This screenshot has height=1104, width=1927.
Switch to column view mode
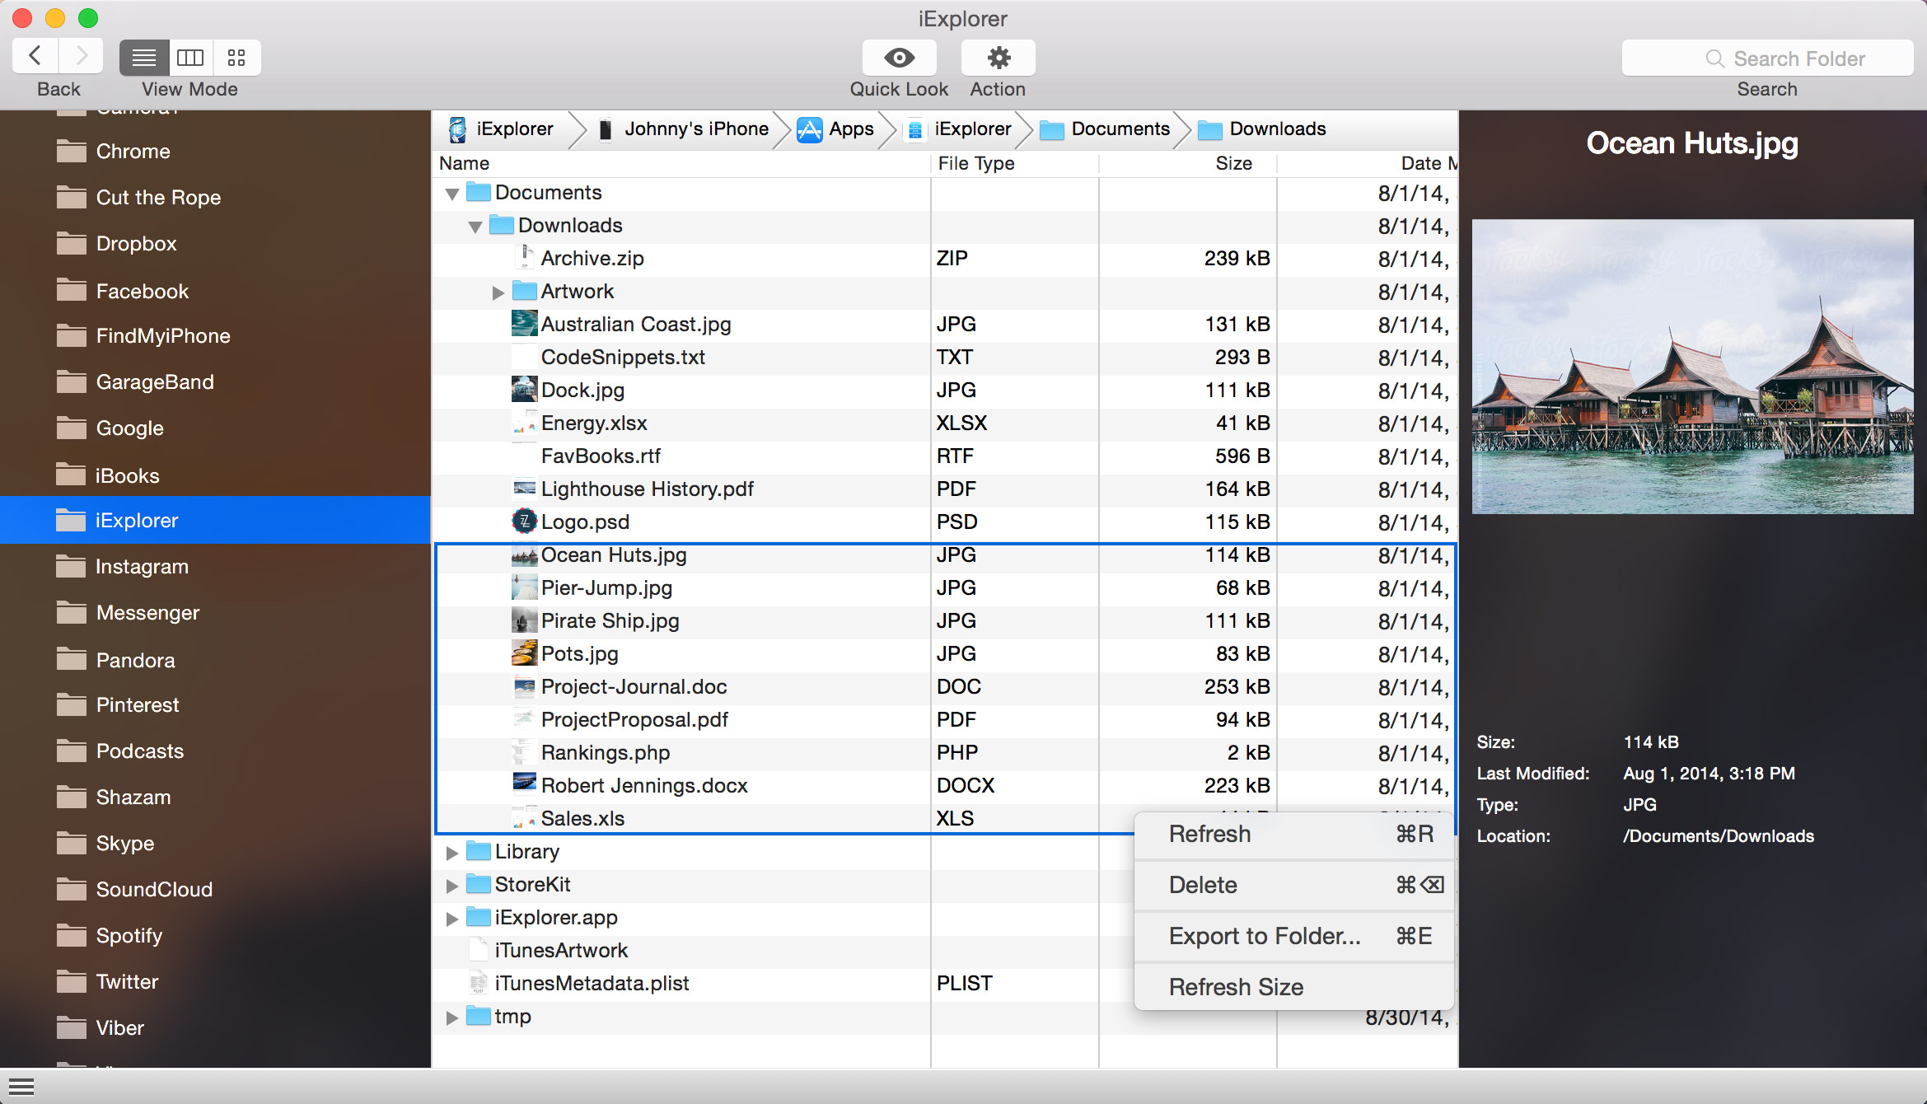coord(190,58)
